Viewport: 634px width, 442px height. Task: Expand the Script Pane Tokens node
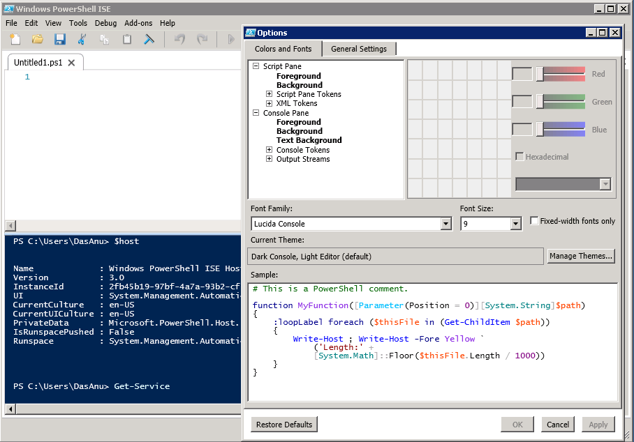coord(269,94)
